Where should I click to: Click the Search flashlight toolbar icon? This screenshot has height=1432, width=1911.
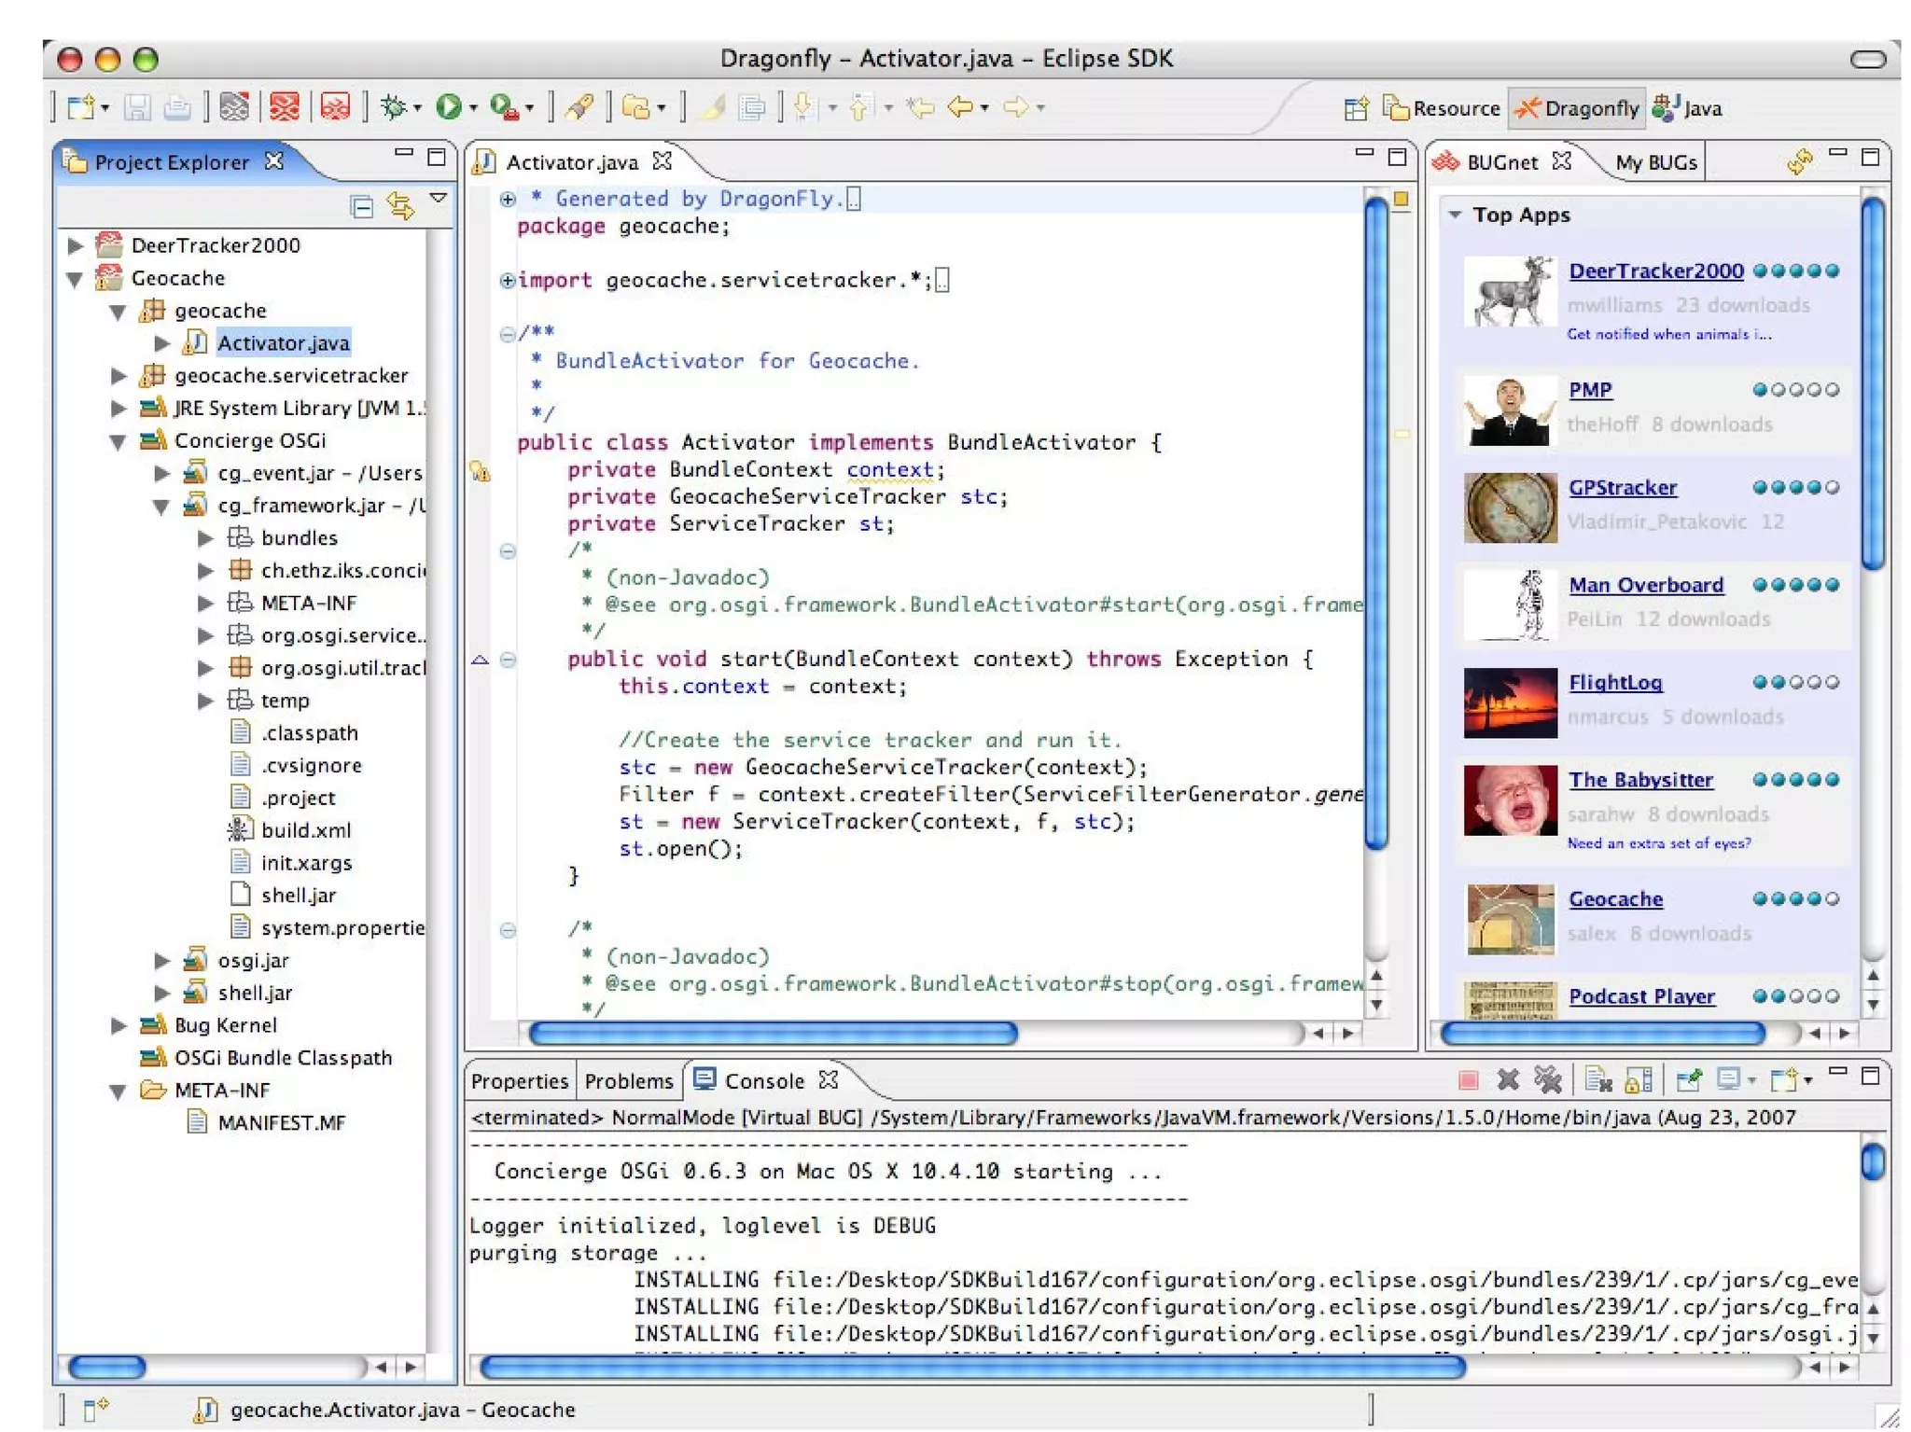(579, 108)
